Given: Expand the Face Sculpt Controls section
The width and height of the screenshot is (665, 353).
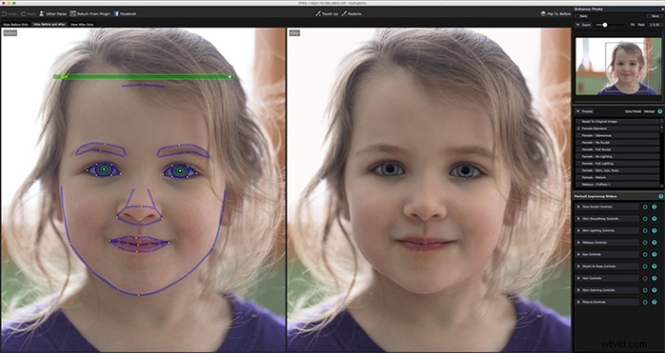Looking at the screenshot, I should coord(579,207).
